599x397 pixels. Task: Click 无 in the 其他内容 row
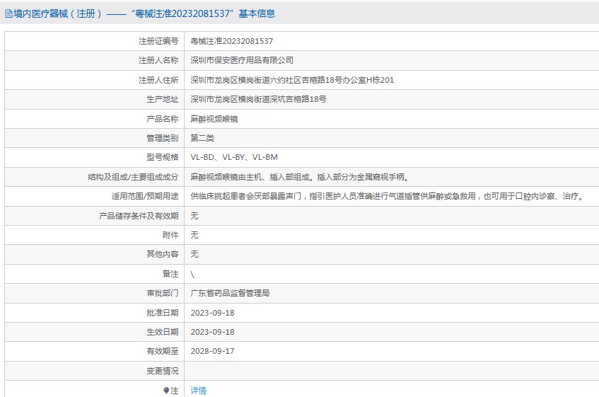click(x=194, y=255)
